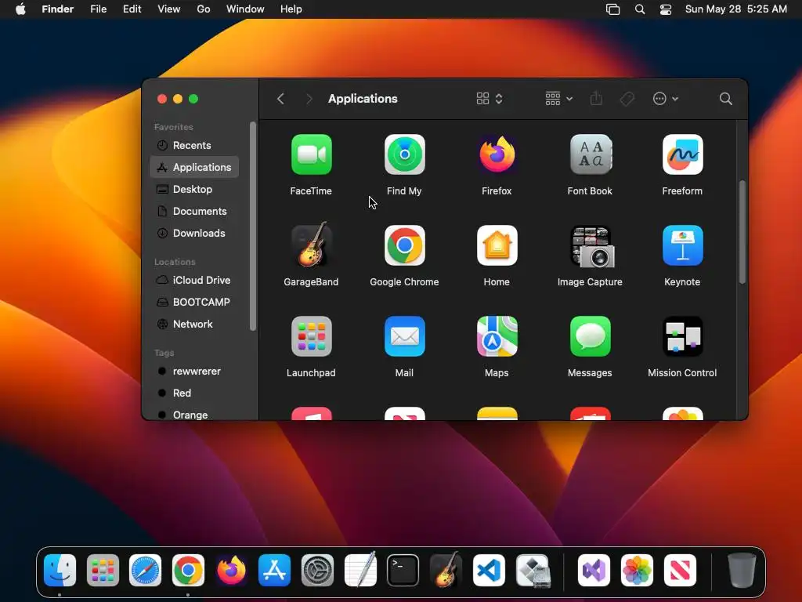Select the GarageBand icon in Applications window
The image size is (802, 602).
(311, 245)
